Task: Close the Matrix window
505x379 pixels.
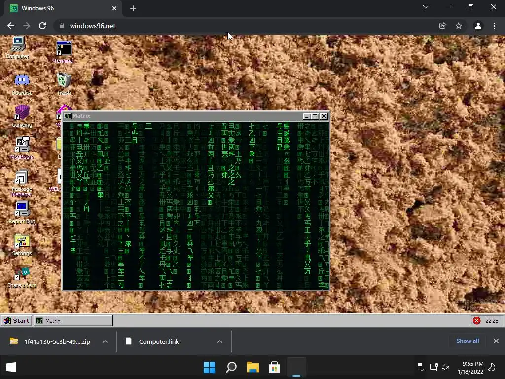Action: (324, 116)
